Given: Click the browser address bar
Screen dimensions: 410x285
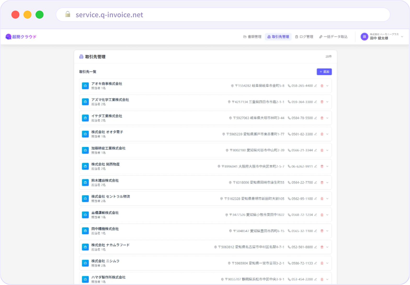Looking at the screenshot, I should coord(223,15).
